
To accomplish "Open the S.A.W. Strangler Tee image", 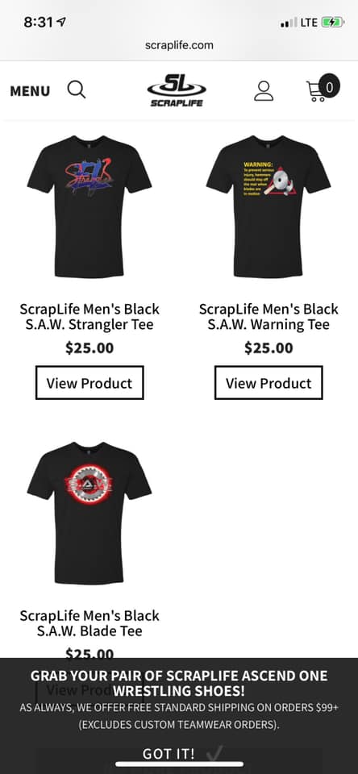I will [x=89, y=206].
